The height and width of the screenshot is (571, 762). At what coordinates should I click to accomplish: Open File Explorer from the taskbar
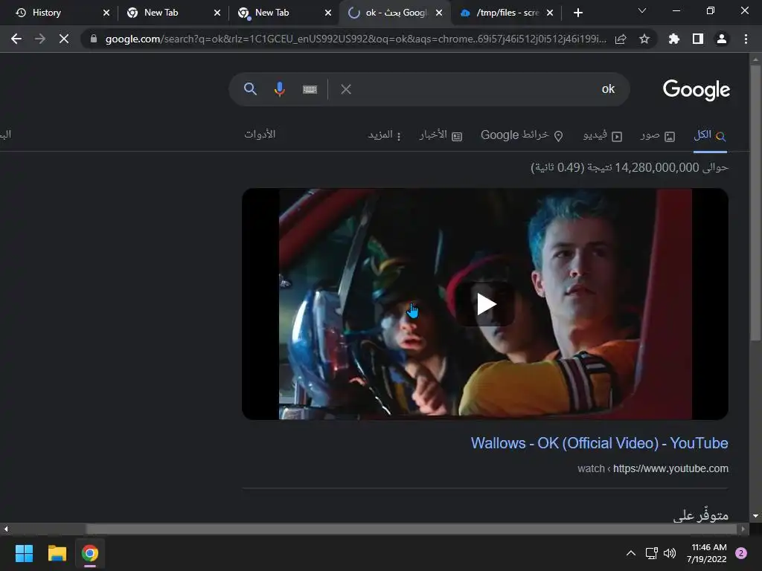[57, 553]
